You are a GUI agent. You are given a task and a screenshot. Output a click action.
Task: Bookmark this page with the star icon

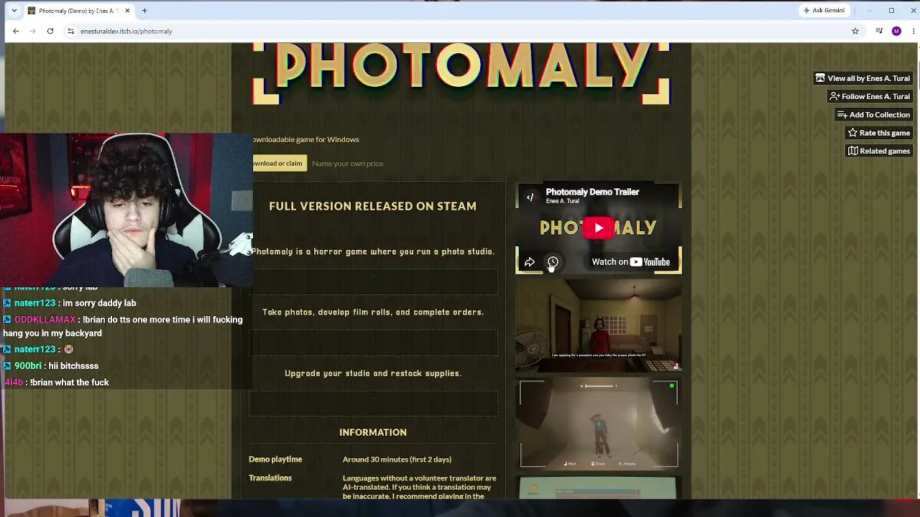point(855,31)
